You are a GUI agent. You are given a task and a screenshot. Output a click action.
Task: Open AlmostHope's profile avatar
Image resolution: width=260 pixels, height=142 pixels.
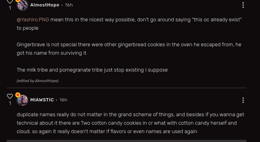22,5
